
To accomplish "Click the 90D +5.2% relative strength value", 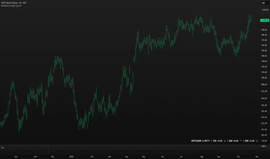I will coord(249,141).
